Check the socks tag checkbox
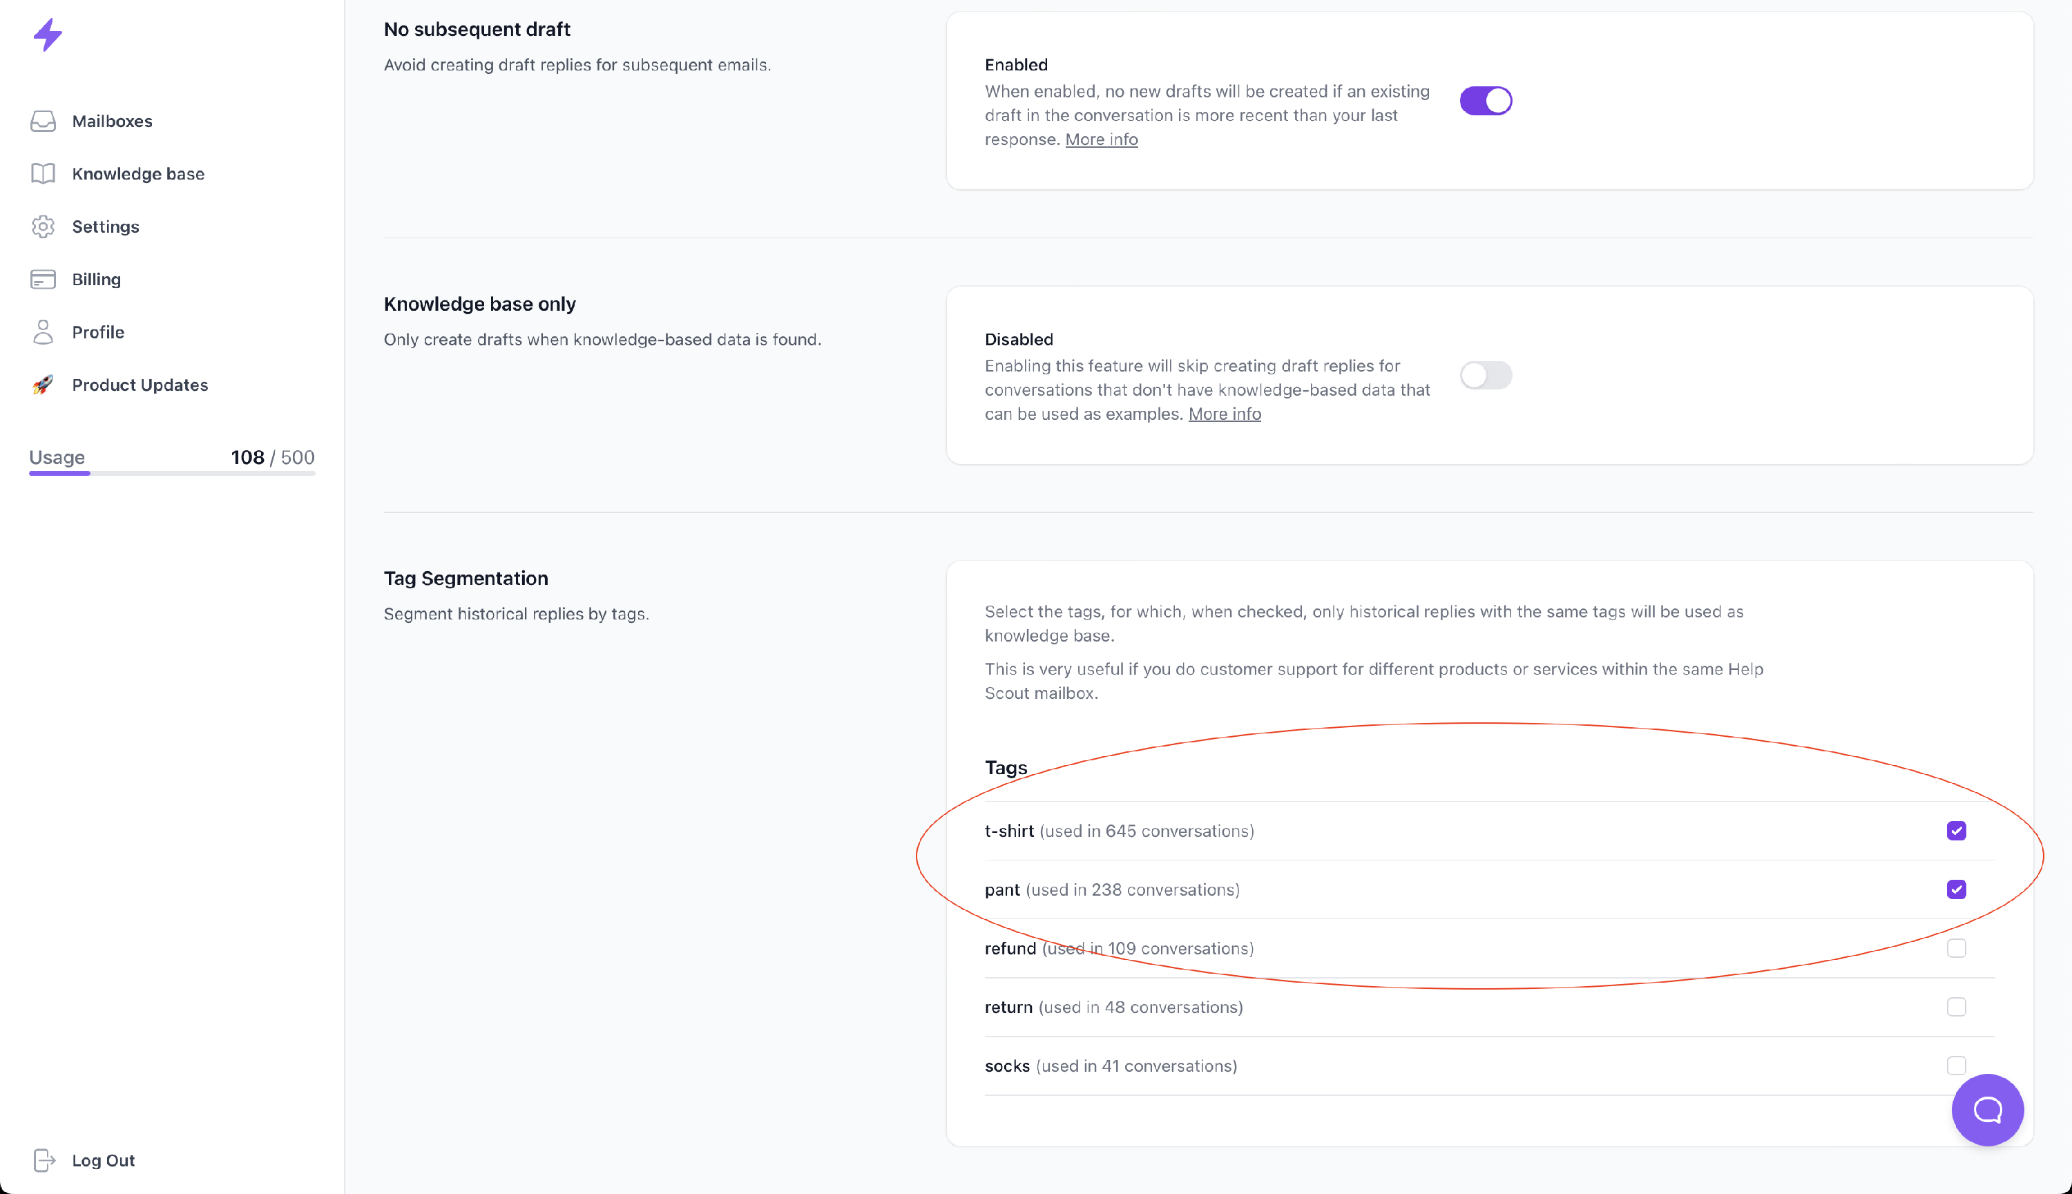2072x1194 pixels. (x=1955, y=1066)
